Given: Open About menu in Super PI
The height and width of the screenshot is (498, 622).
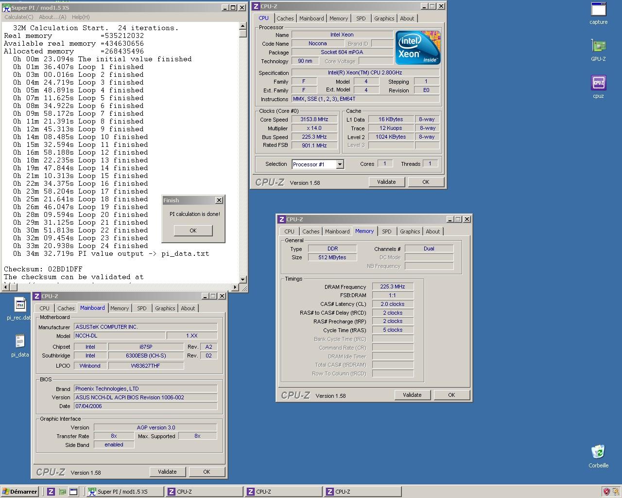Looking at the screenshot, I should pyautogui.click(x=52, y=17).
